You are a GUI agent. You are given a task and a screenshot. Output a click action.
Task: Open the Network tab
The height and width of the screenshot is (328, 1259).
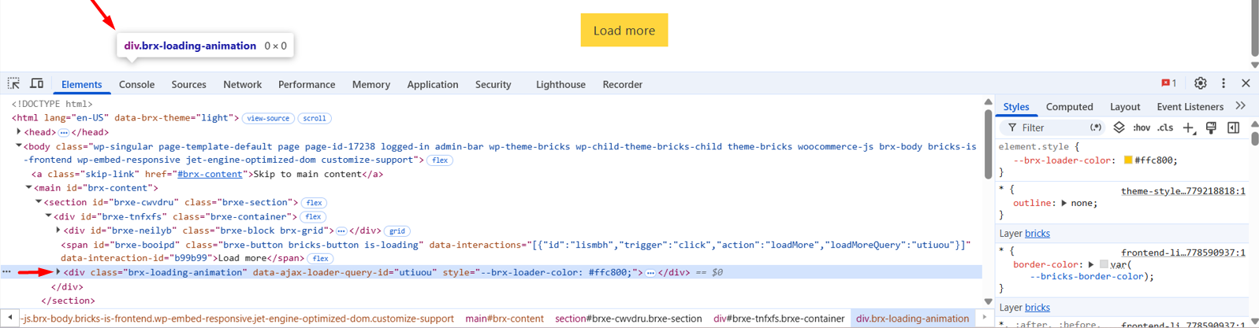242,84
